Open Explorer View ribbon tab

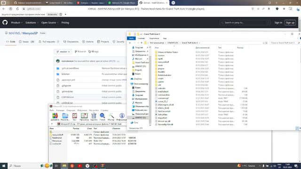(165, 38)
